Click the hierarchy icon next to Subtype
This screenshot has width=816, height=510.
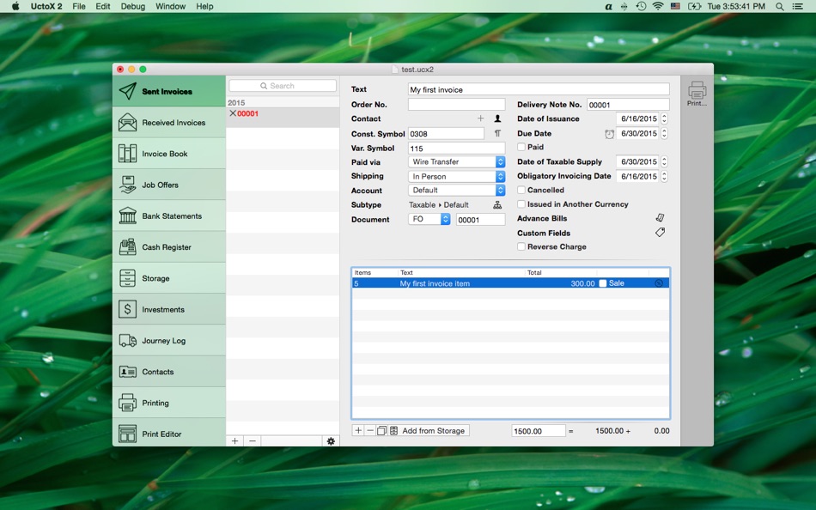[x=498, y=204]
